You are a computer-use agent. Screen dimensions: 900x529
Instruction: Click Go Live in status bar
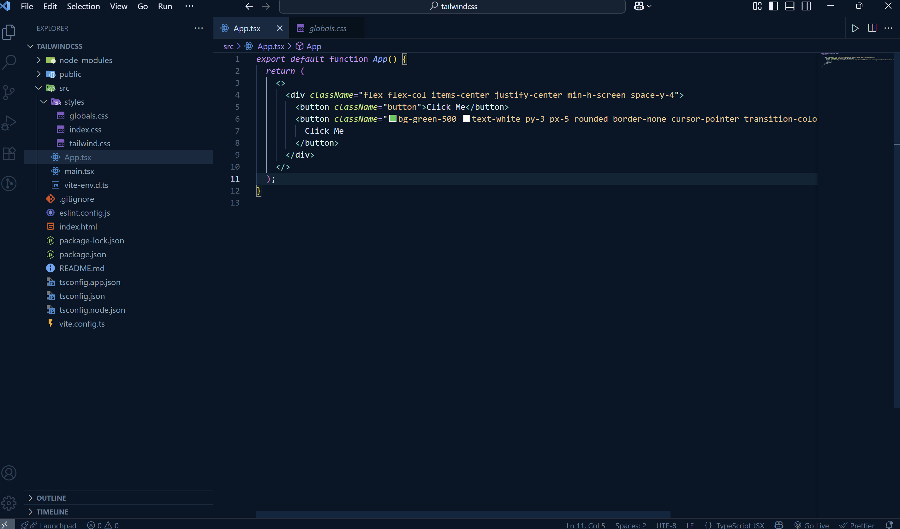point(811,525)
